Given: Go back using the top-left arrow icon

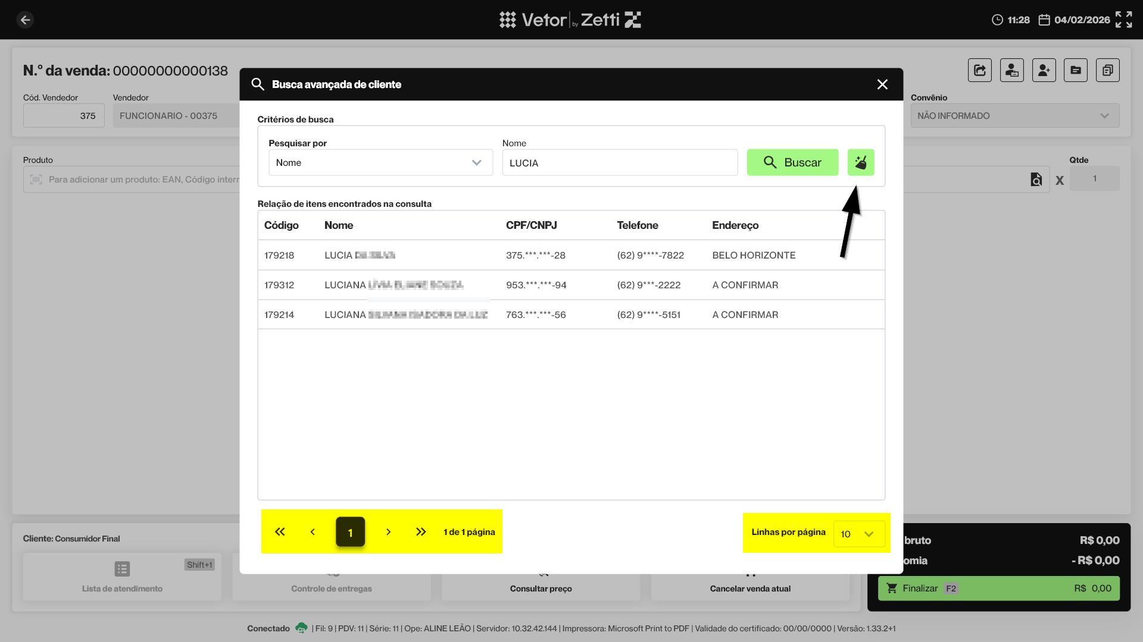Looking at the screenshot, I should (25, 20).
